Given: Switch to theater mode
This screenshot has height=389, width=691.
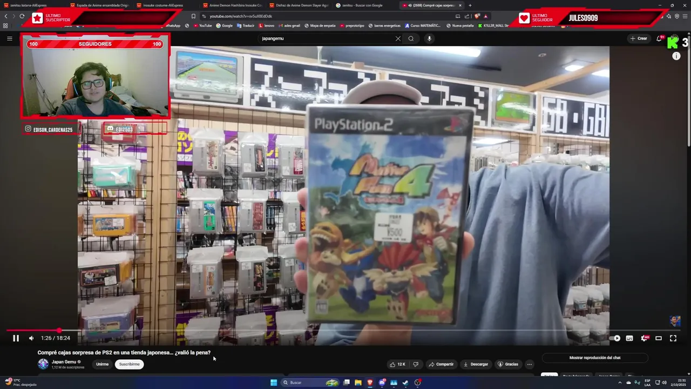Looking at the screenshot, I should point(659,338).
